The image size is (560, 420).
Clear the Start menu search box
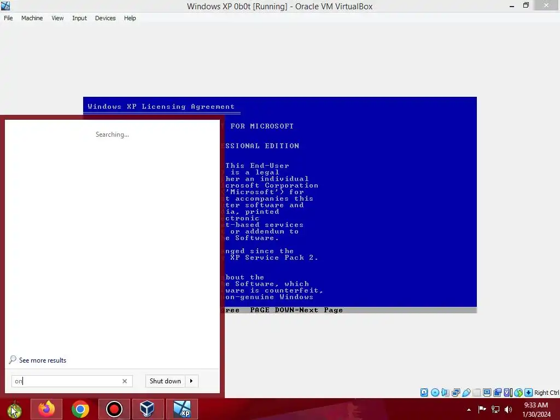point(125,381)
